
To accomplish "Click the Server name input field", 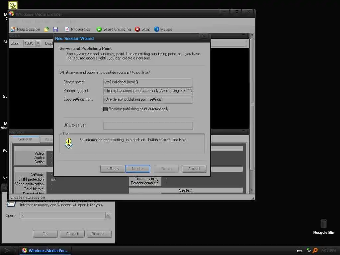I will 148,82.
